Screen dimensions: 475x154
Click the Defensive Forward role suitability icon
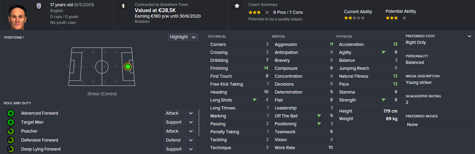click(x=11, y=140)
